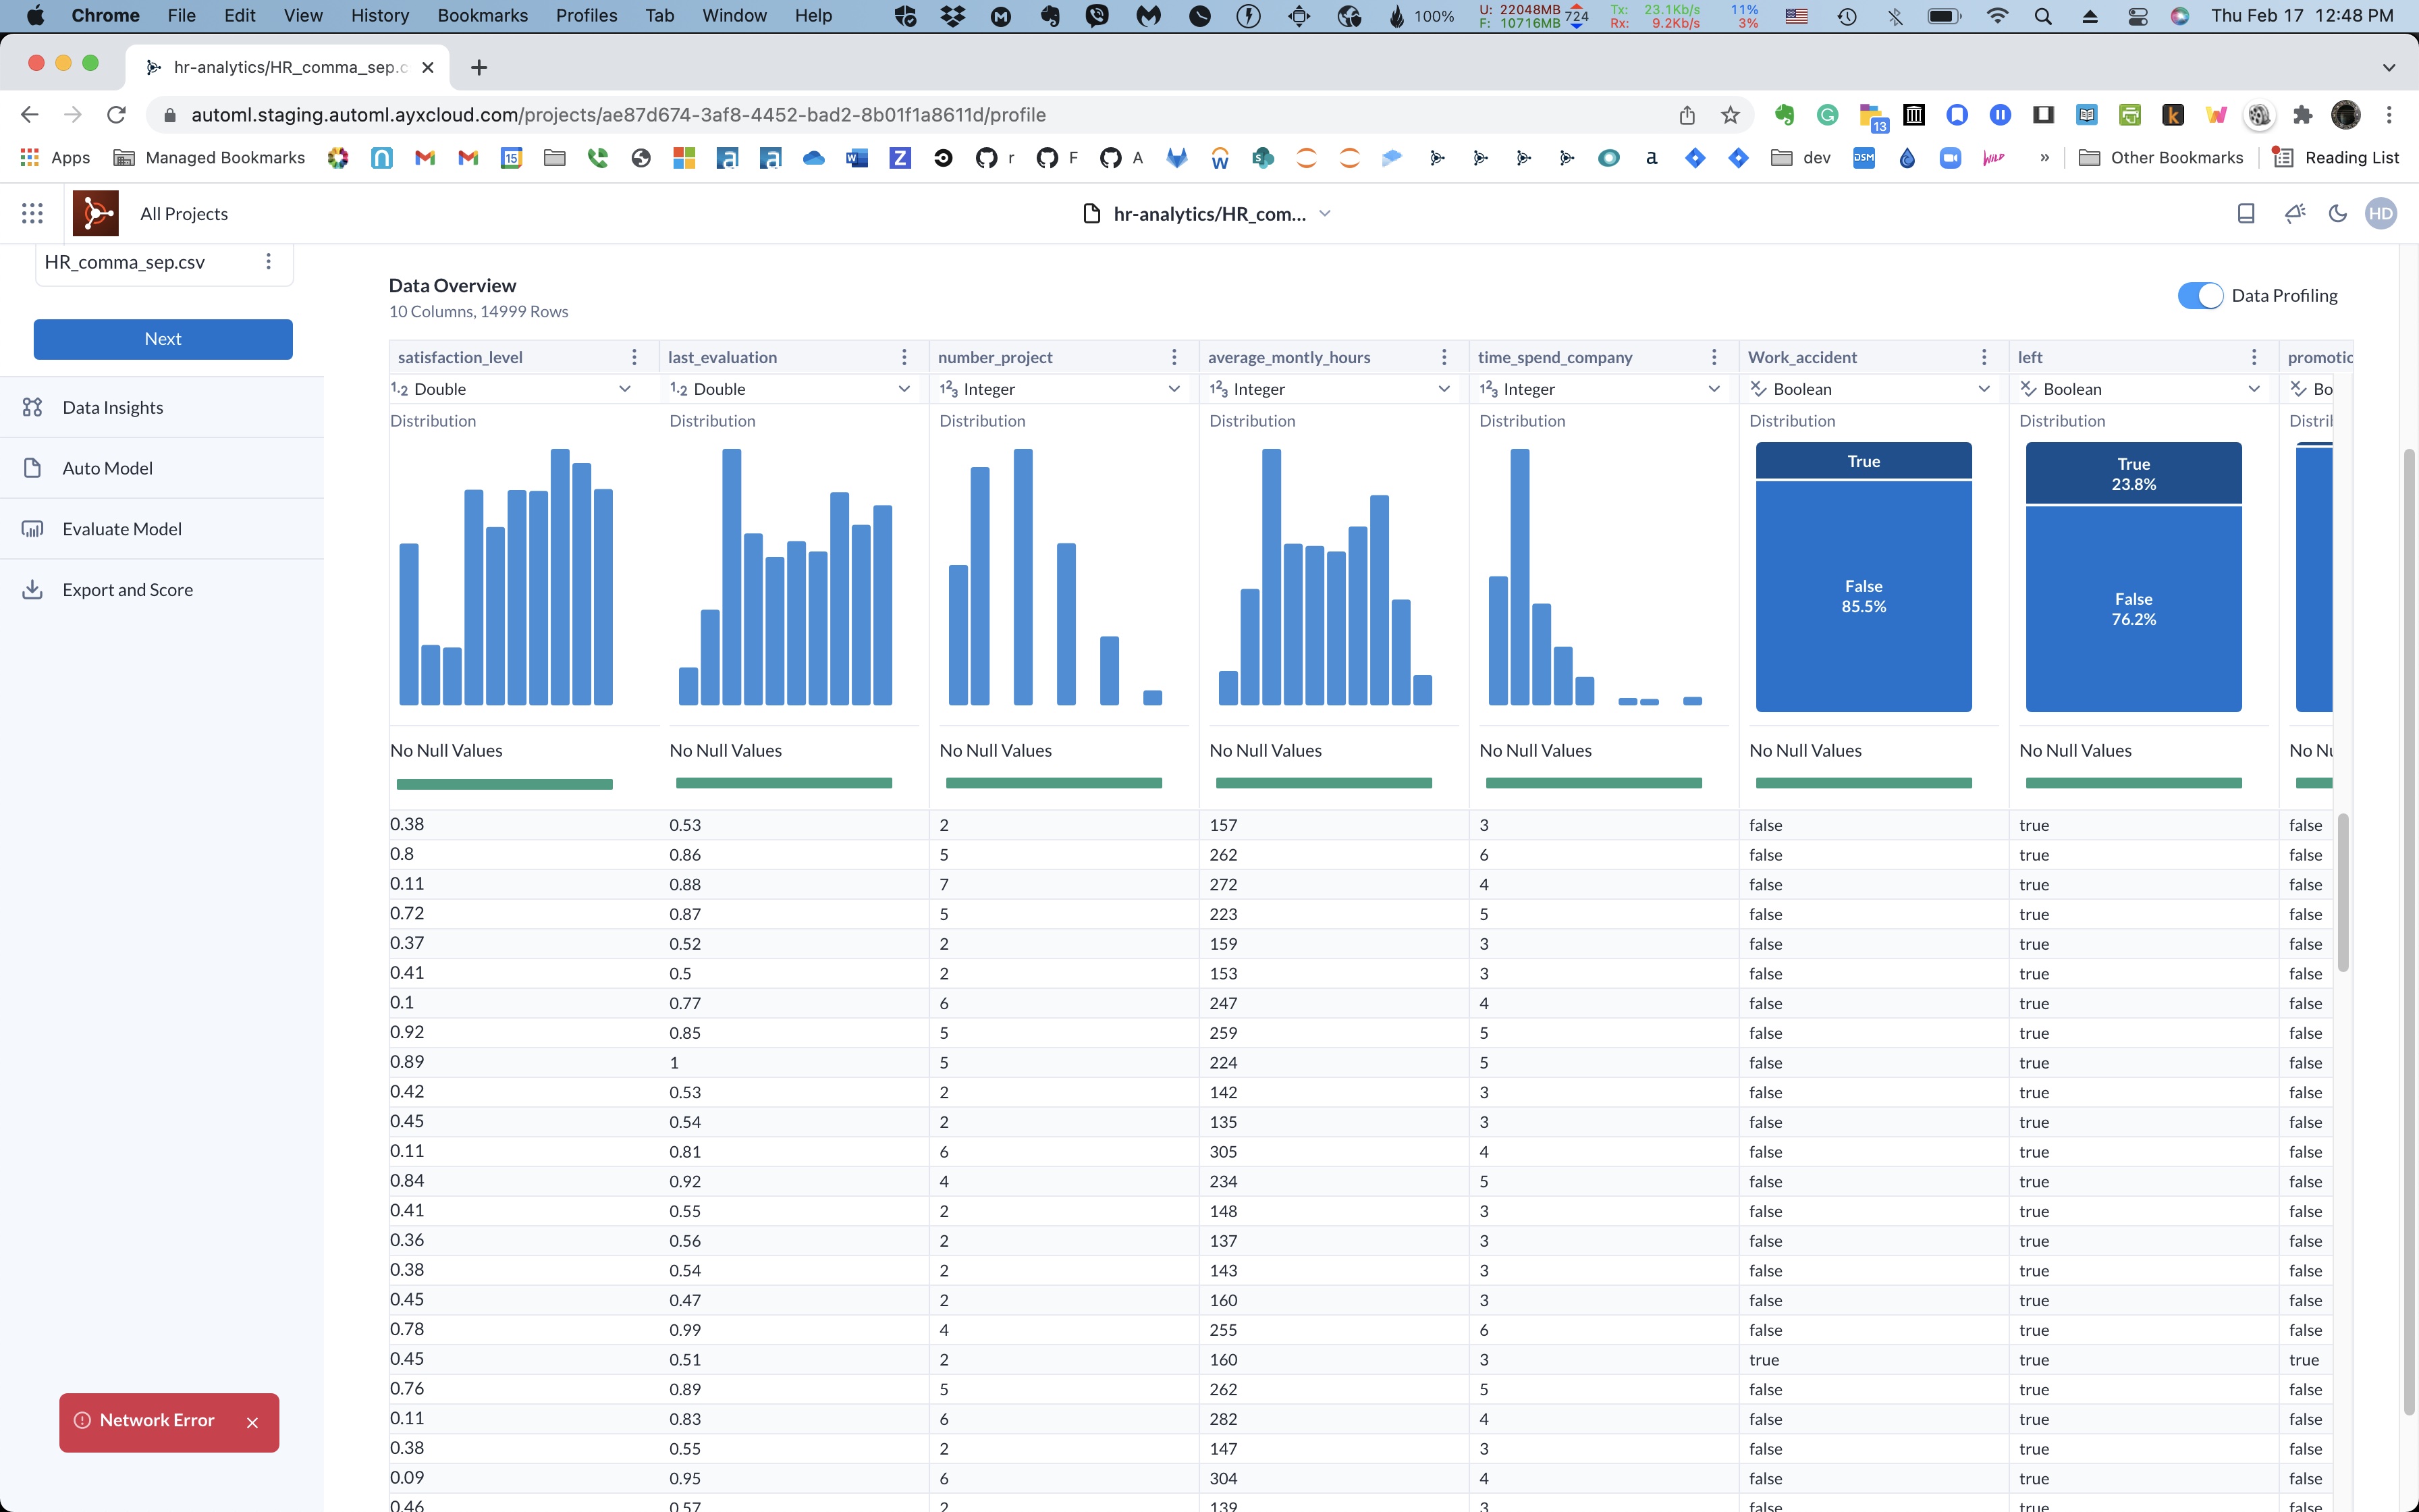Click the Next button
The image size is (2419, 1512).
[x=162, y=338]
